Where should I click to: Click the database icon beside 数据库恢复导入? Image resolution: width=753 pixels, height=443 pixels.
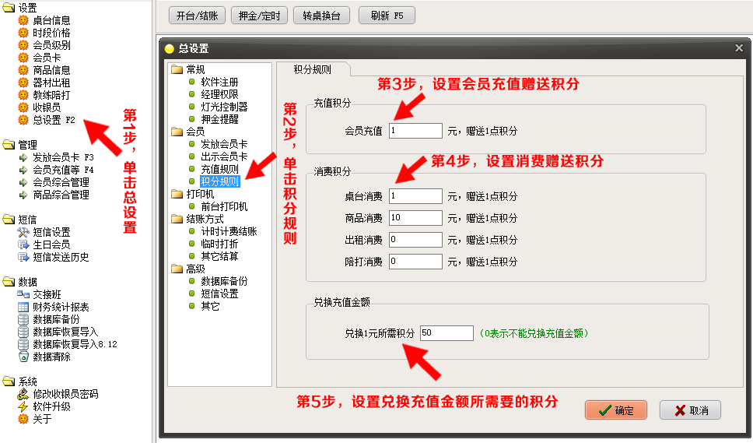(x=23, y=332)
